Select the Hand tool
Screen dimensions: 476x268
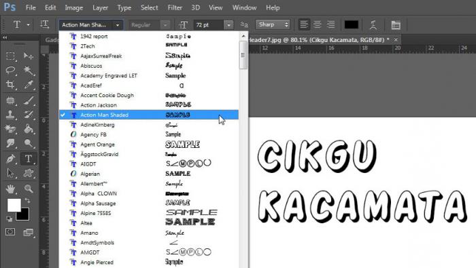[x=10, y=189]
